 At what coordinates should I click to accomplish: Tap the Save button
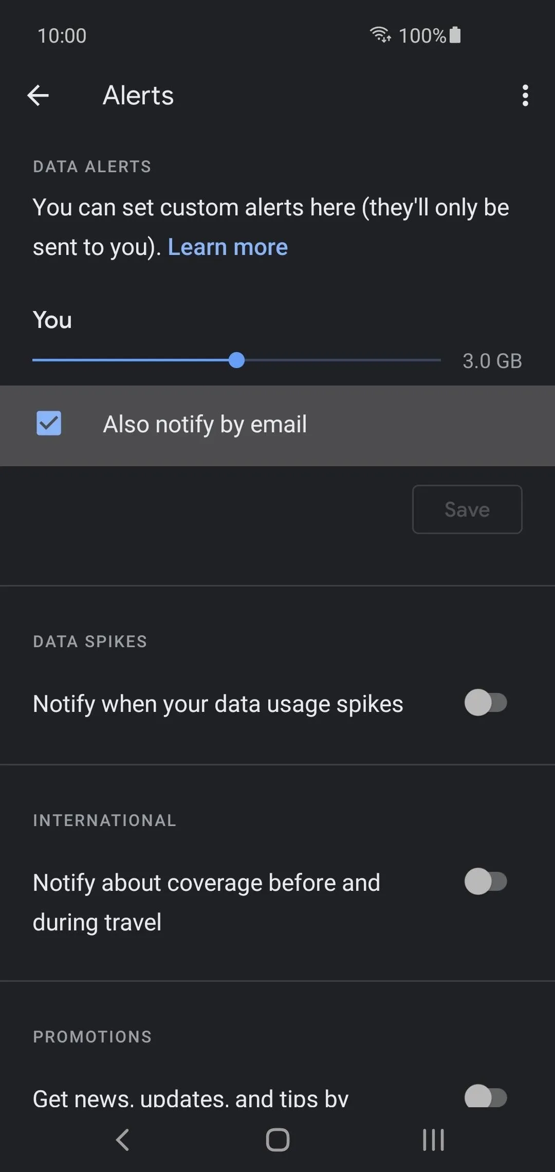(x=467, y=509)
